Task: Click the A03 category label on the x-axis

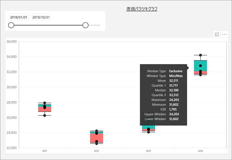Action: [148, 151]
